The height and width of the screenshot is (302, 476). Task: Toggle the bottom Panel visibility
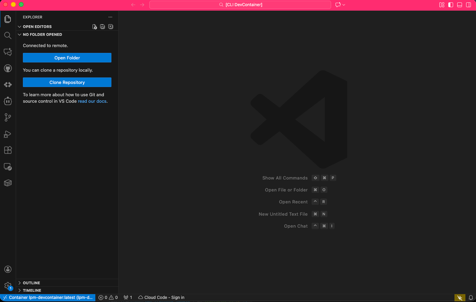coord(460,5)
